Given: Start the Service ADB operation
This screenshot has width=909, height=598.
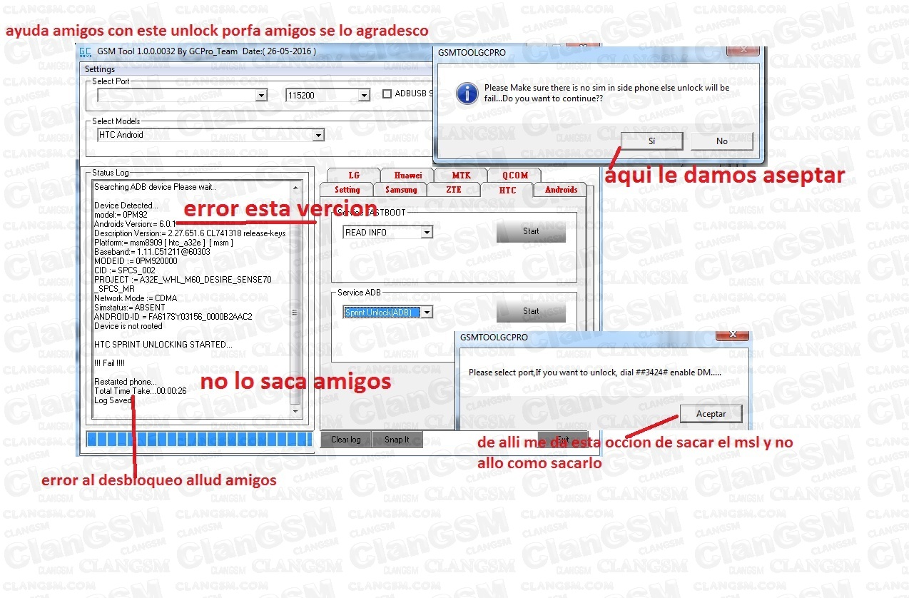Looking at the screenshot, I should [x=531, y=311].
